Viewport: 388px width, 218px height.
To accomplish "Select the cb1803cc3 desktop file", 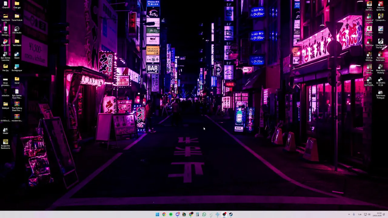I will click(x=5, y=118).
